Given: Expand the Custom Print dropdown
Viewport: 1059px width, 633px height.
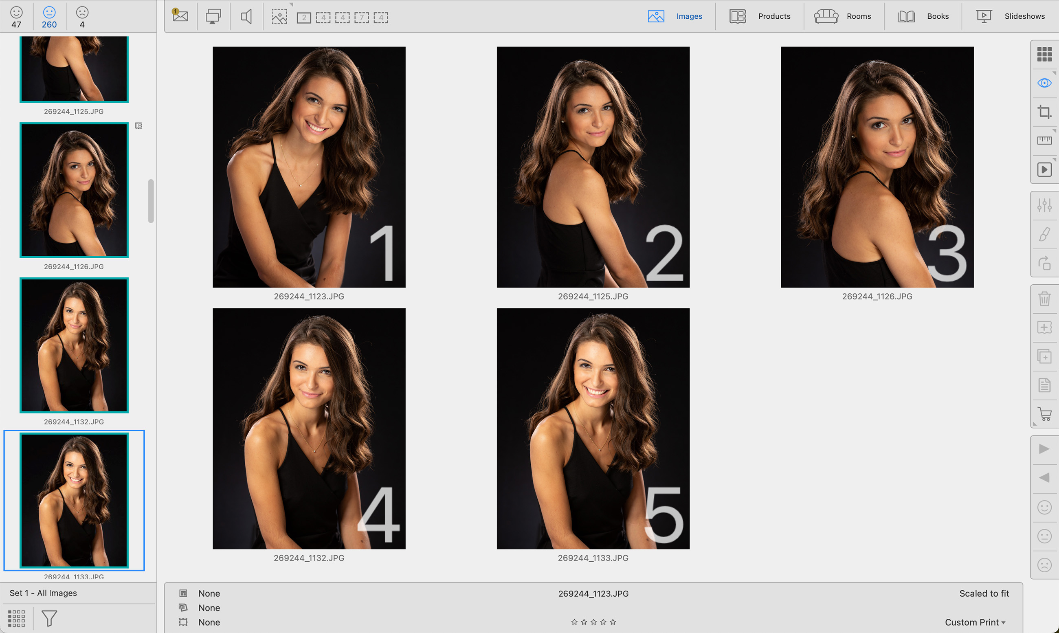Looking at the screenshot, I should point(975,622).
